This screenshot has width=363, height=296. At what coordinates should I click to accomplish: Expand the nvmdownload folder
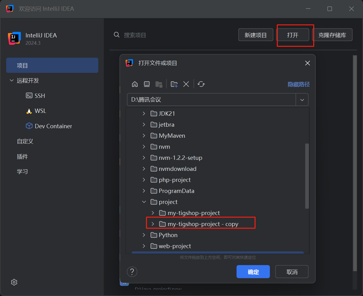click(144, 169)
